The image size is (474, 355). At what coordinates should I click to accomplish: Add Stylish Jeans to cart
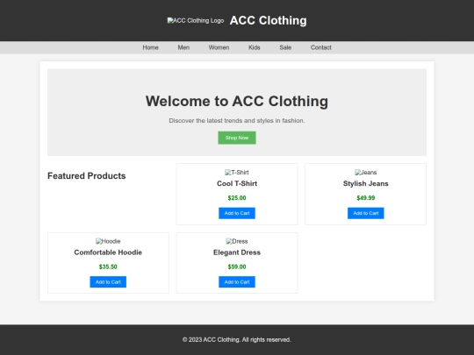pyautogui.click(x=366, y=213)
